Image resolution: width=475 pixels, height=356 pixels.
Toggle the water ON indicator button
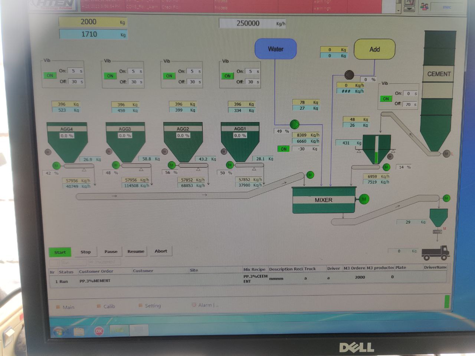coord(284,149)
